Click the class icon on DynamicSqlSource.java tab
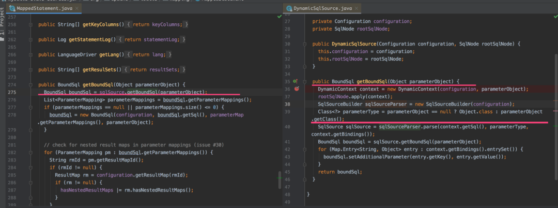This screenshot has width=558, height=208. [288, 8]
